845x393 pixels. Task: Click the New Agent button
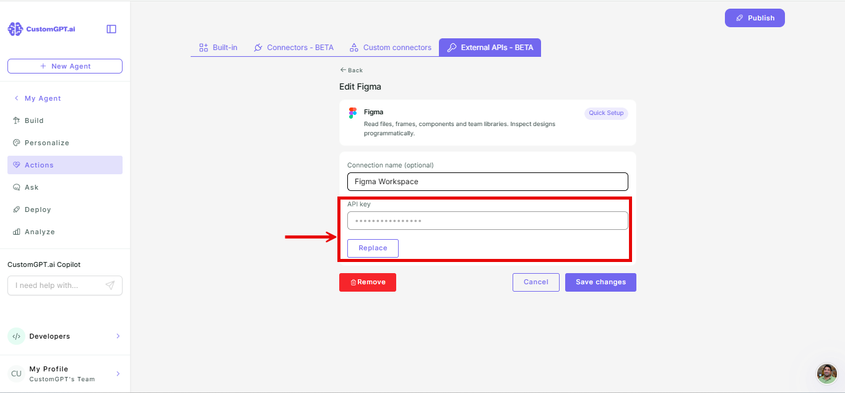point(65,66)
